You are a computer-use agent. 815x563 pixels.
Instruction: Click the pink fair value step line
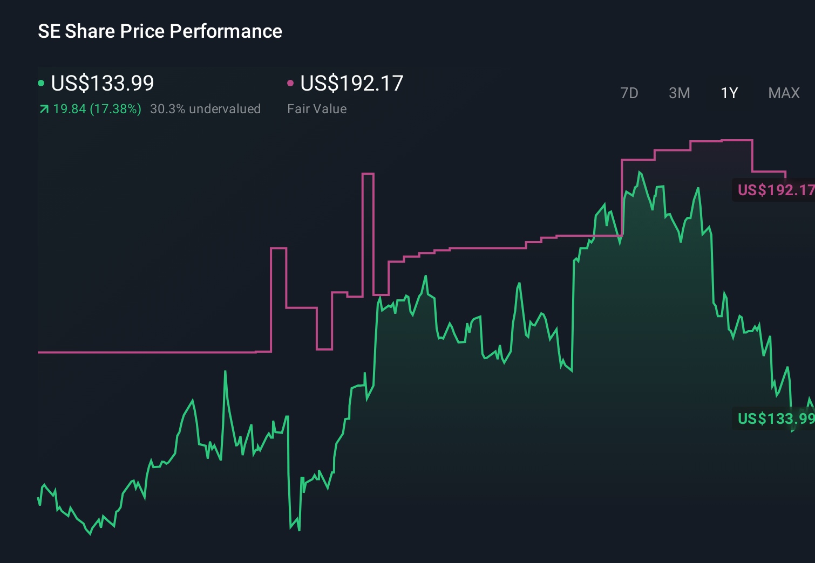[x=162, y=352]
